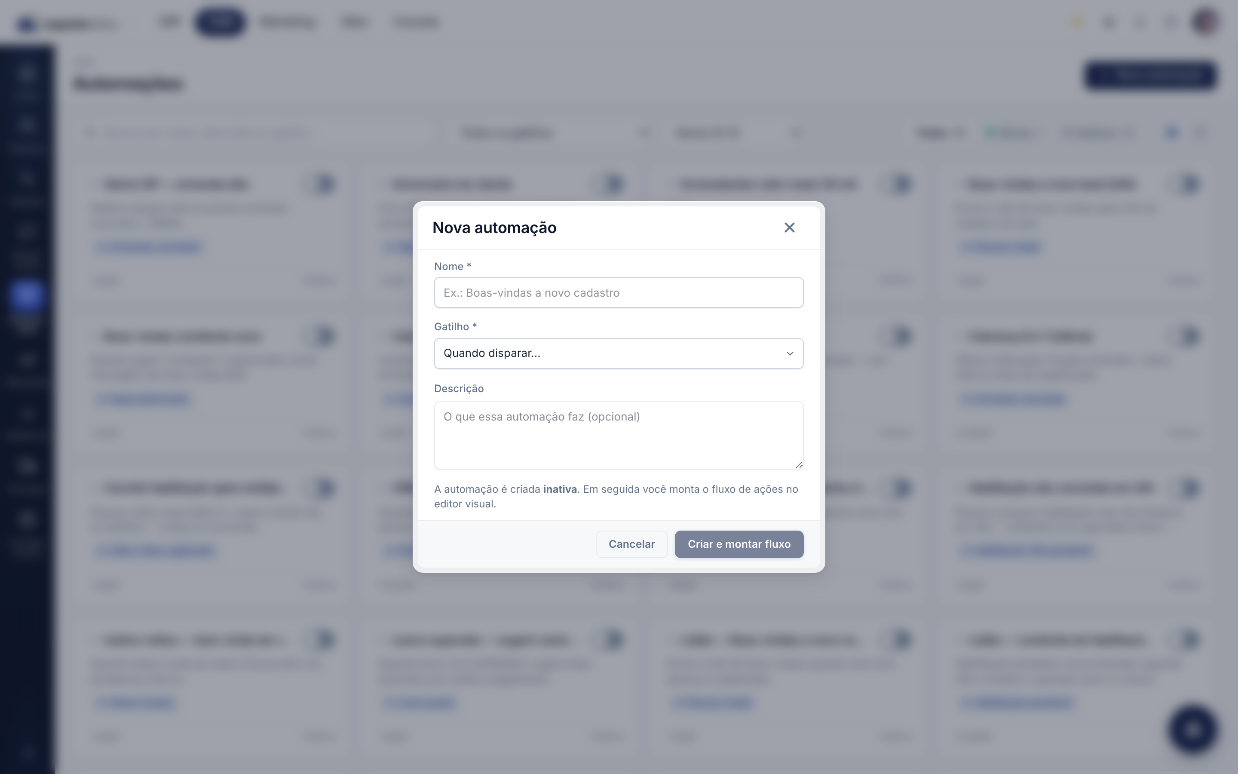Toggle the switch on the first top-left card

click(x=323, y=184)
